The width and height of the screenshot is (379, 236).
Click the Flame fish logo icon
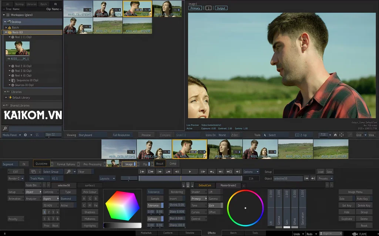(355, 234)
